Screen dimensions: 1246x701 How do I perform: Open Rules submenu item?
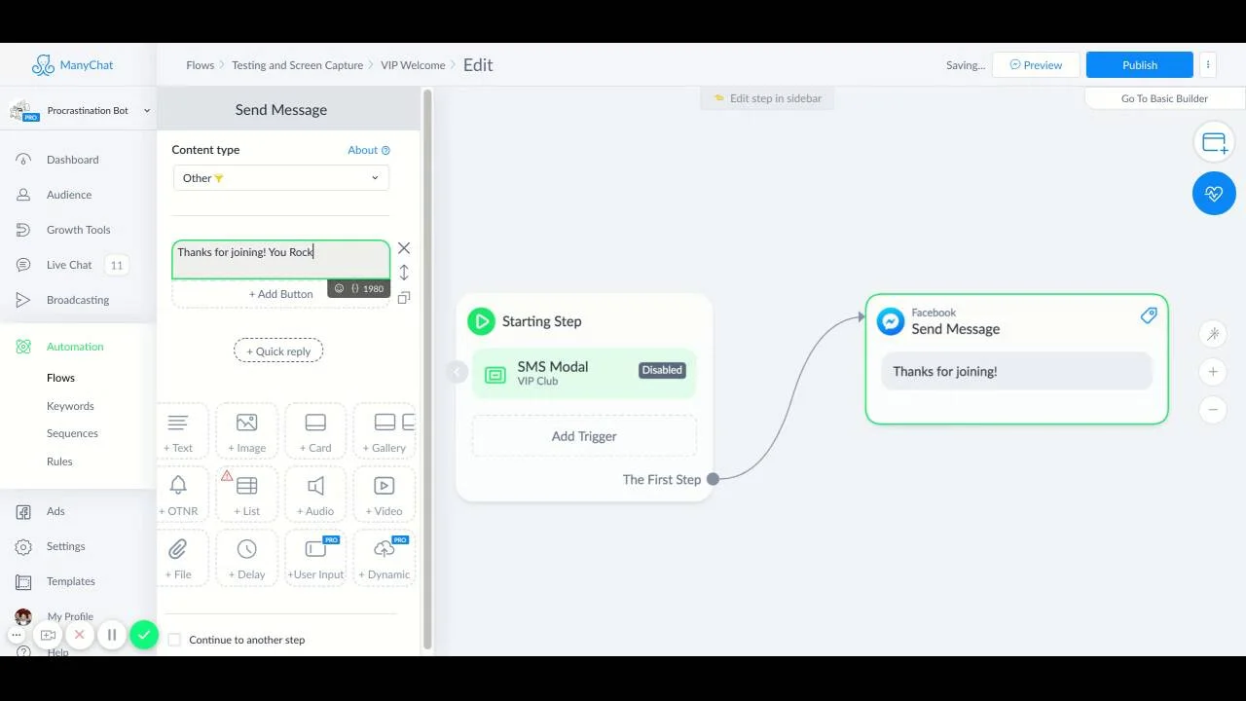coord(59,461)
